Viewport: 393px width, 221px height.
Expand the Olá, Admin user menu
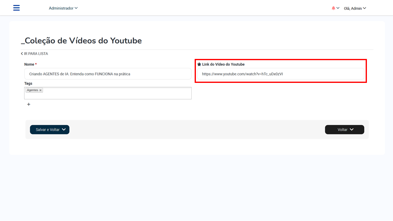tap(355, 8)
